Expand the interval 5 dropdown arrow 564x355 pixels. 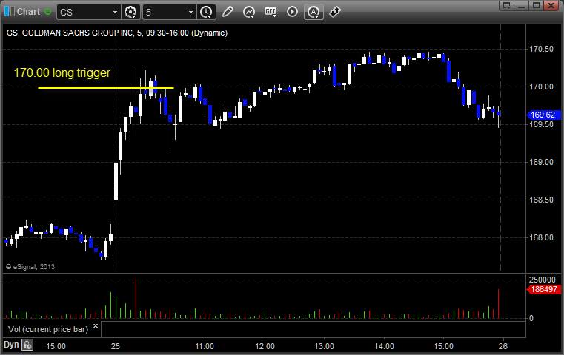(190, 13)
